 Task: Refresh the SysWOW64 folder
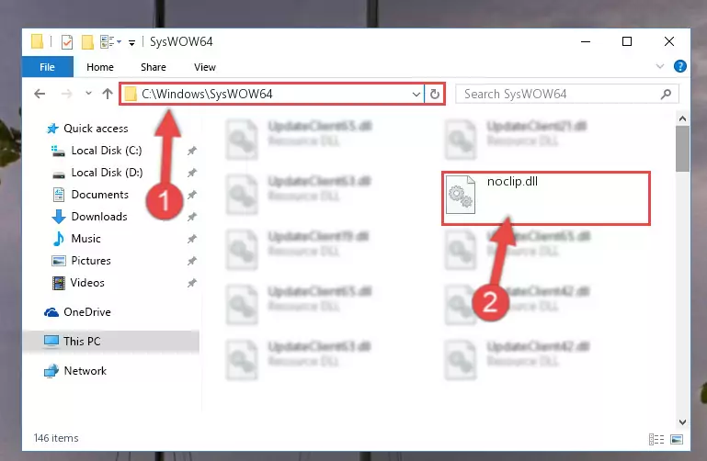coord(435,94)
